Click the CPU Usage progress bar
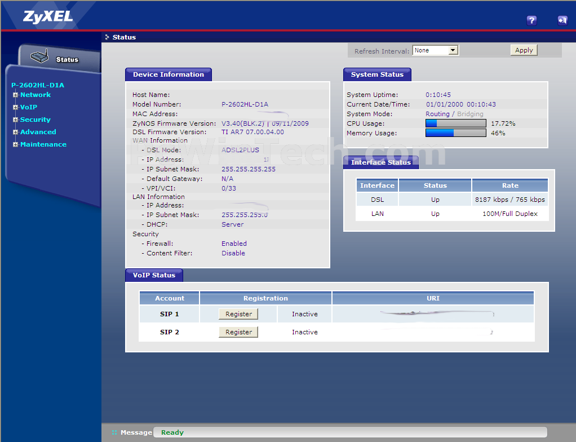 click(456, 123)
